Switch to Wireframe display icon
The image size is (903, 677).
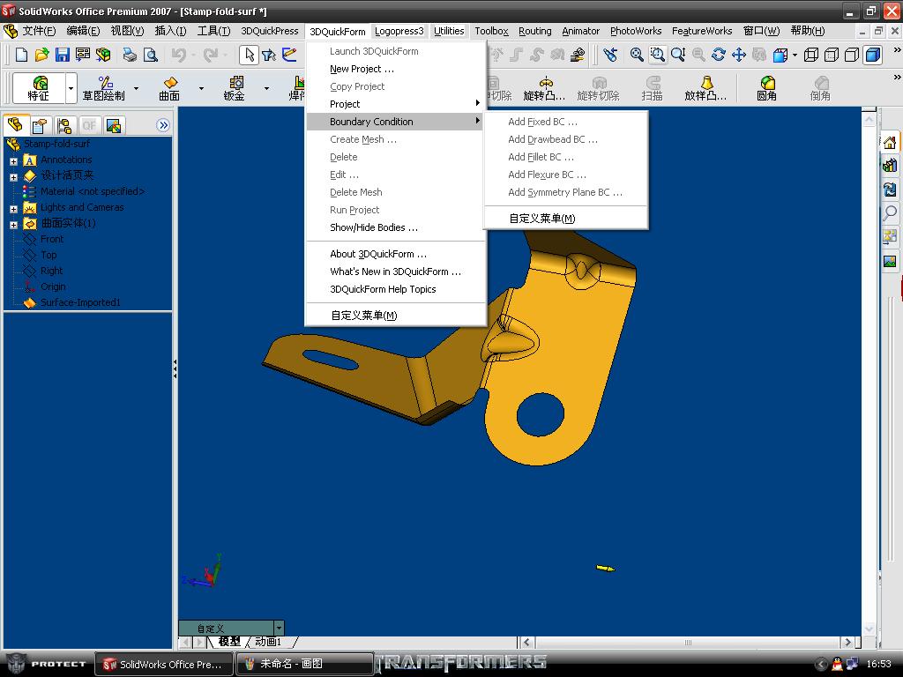click(811, 55)
